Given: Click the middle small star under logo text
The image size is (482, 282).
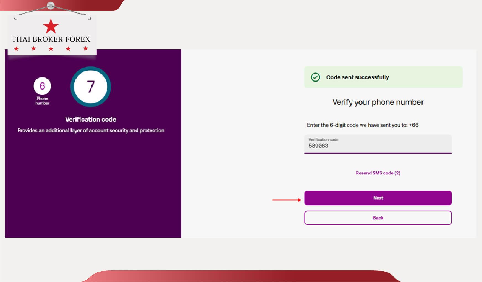Looking at the screenshot, I should point(51,49).
